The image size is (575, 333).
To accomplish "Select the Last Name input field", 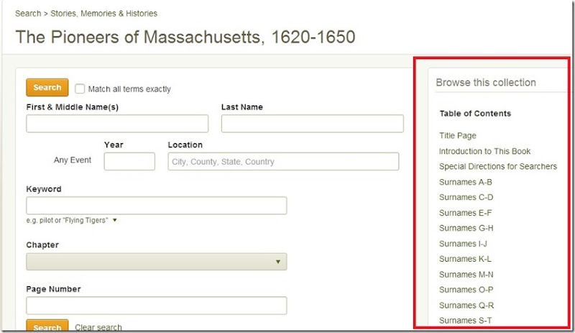I will pos(312,124).
